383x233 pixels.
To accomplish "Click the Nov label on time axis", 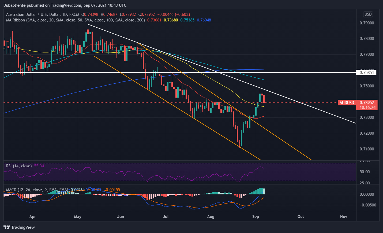I will pos(344,217).
